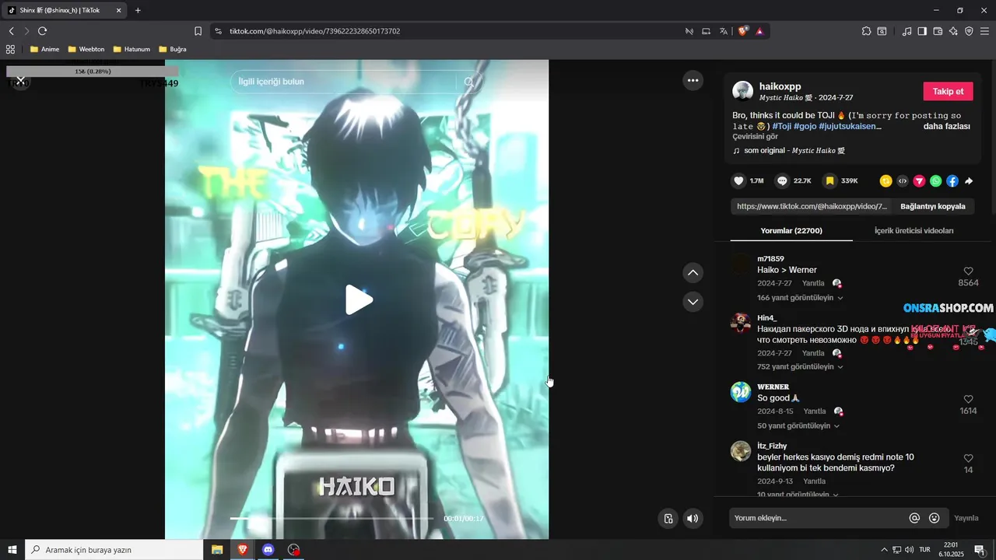Share the video via the WhatsApp icon
996x560 pixels.
pyautogui.click(x=935, y=180)
